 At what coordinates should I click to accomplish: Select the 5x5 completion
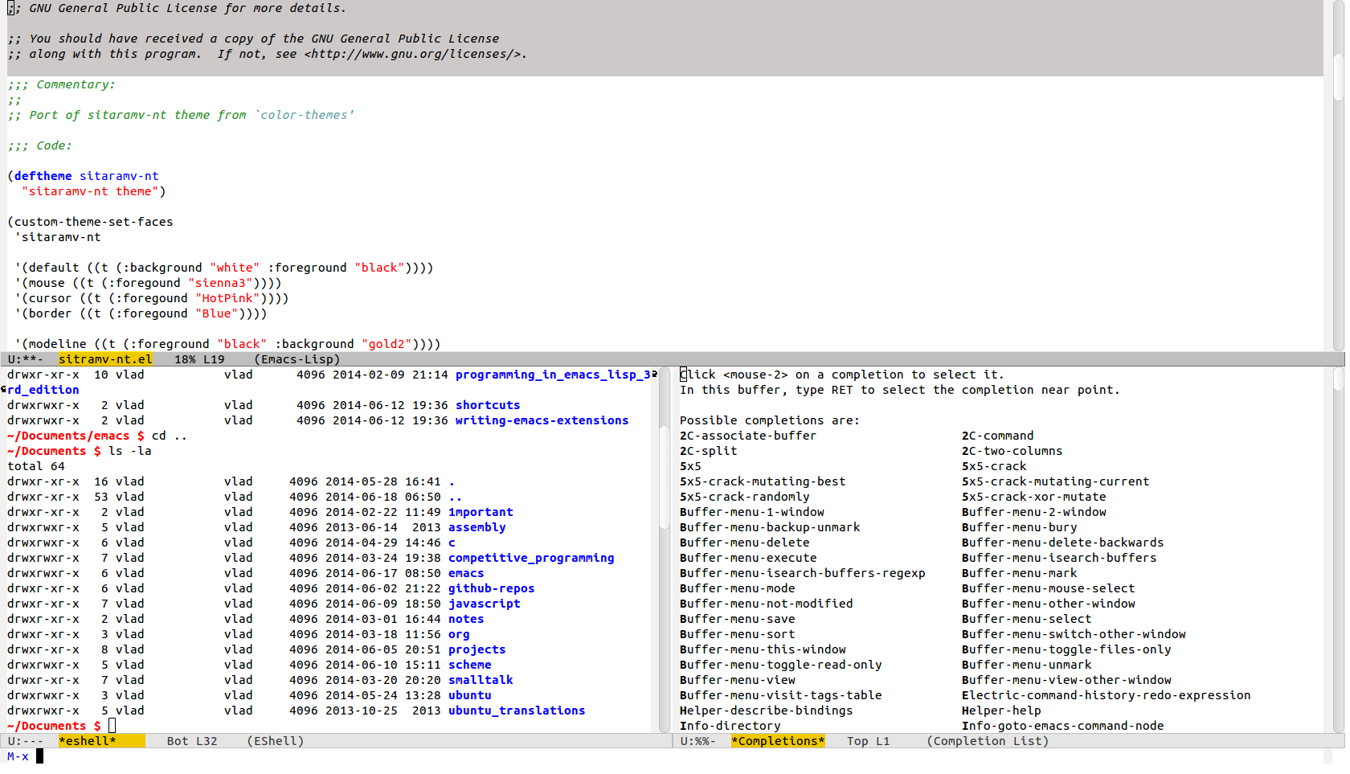(x=690, y=466)
